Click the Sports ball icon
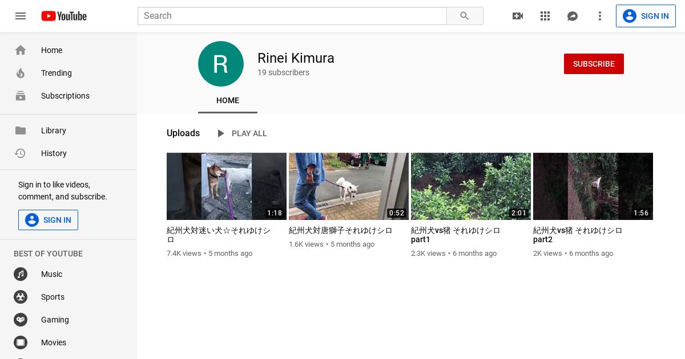 pos(21,297)
